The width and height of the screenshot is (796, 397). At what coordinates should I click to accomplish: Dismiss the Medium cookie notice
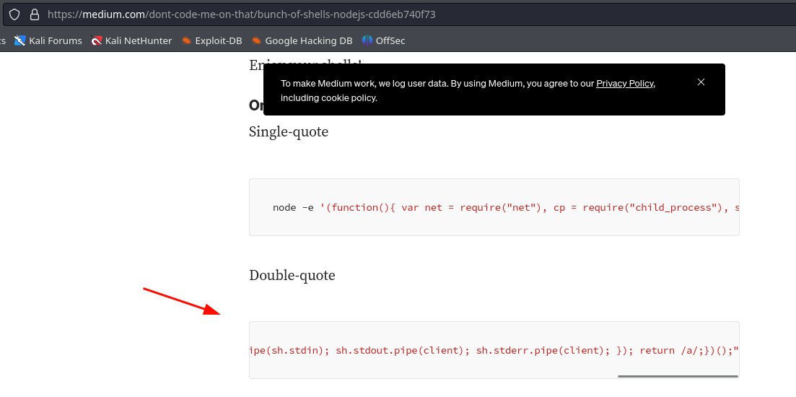coord(701,82)
